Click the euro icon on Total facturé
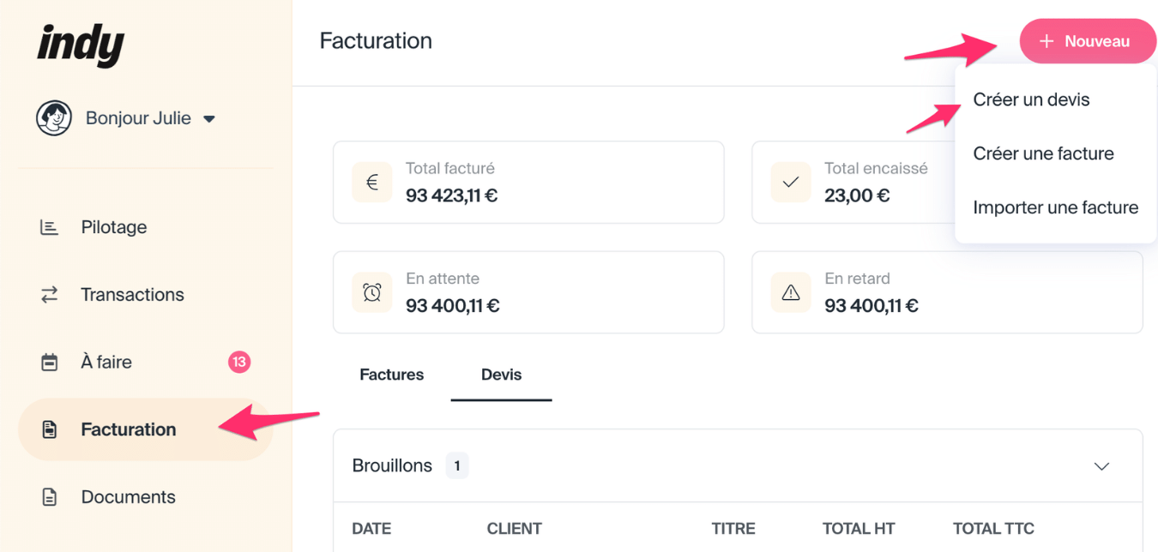 point(372,183)
